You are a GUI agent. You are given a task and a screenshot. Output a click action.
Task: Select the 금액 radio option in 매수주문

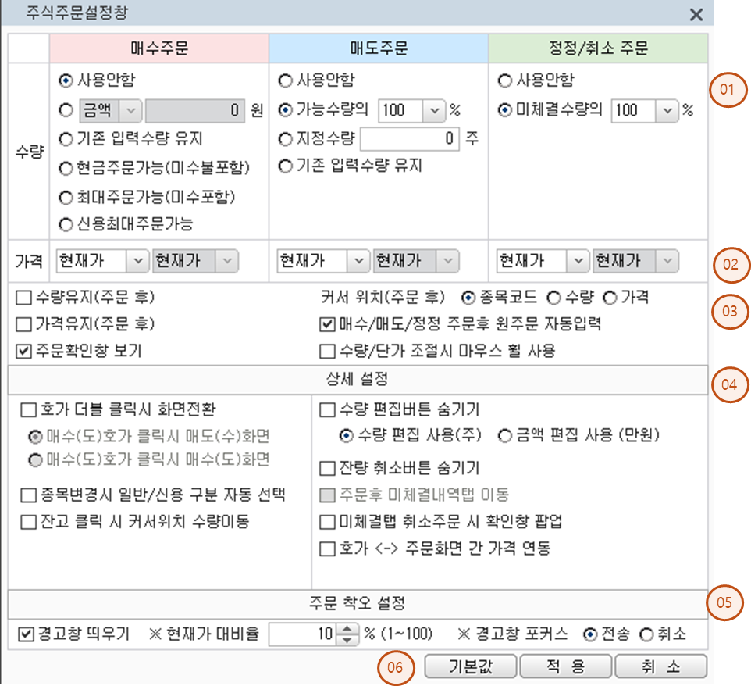pos(66,110)
